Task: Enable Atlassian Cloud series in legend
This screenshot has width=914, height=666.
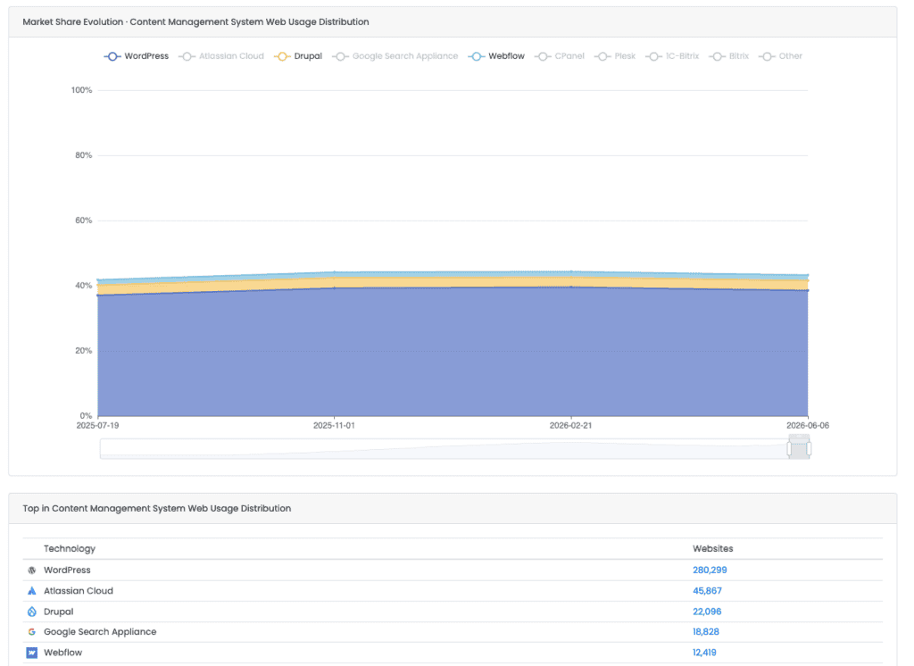Action: coord(221,56)
